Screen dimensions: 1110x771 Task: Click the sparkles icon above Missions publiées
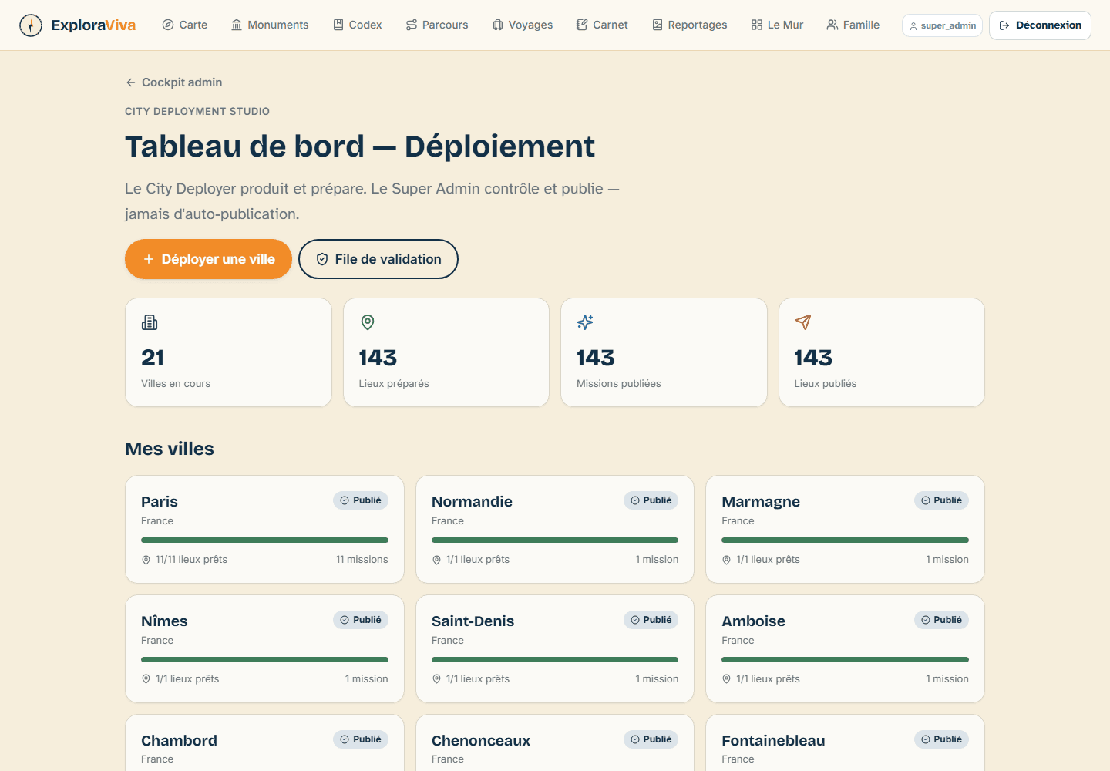585,322
